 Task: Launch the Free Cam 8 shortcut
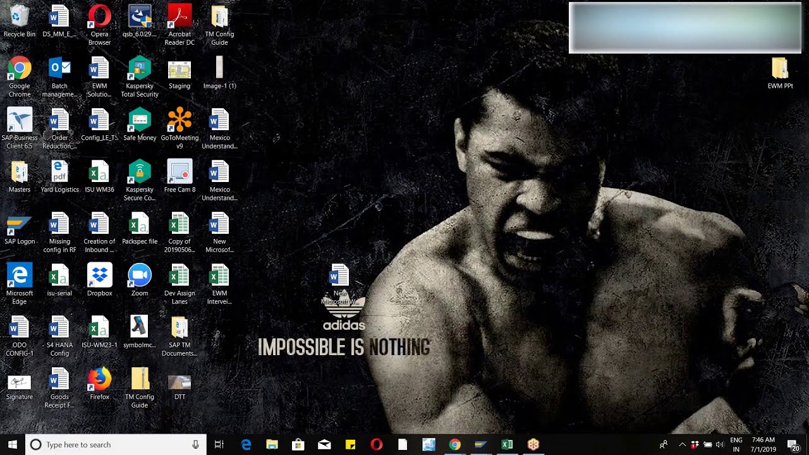tap(179, 177)
